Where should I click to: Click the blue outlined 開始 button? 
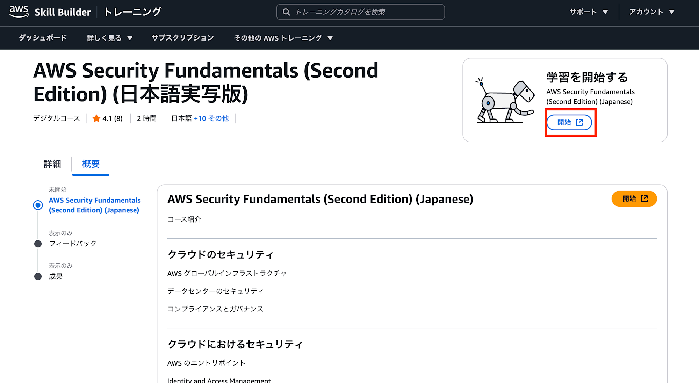569,122
